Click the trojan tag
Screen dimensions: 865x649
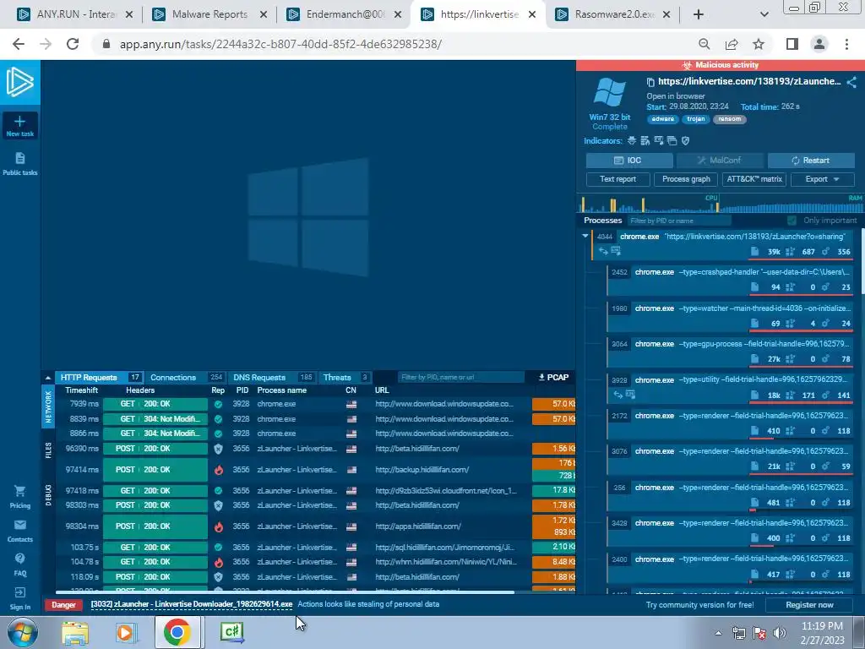[696, 119]
